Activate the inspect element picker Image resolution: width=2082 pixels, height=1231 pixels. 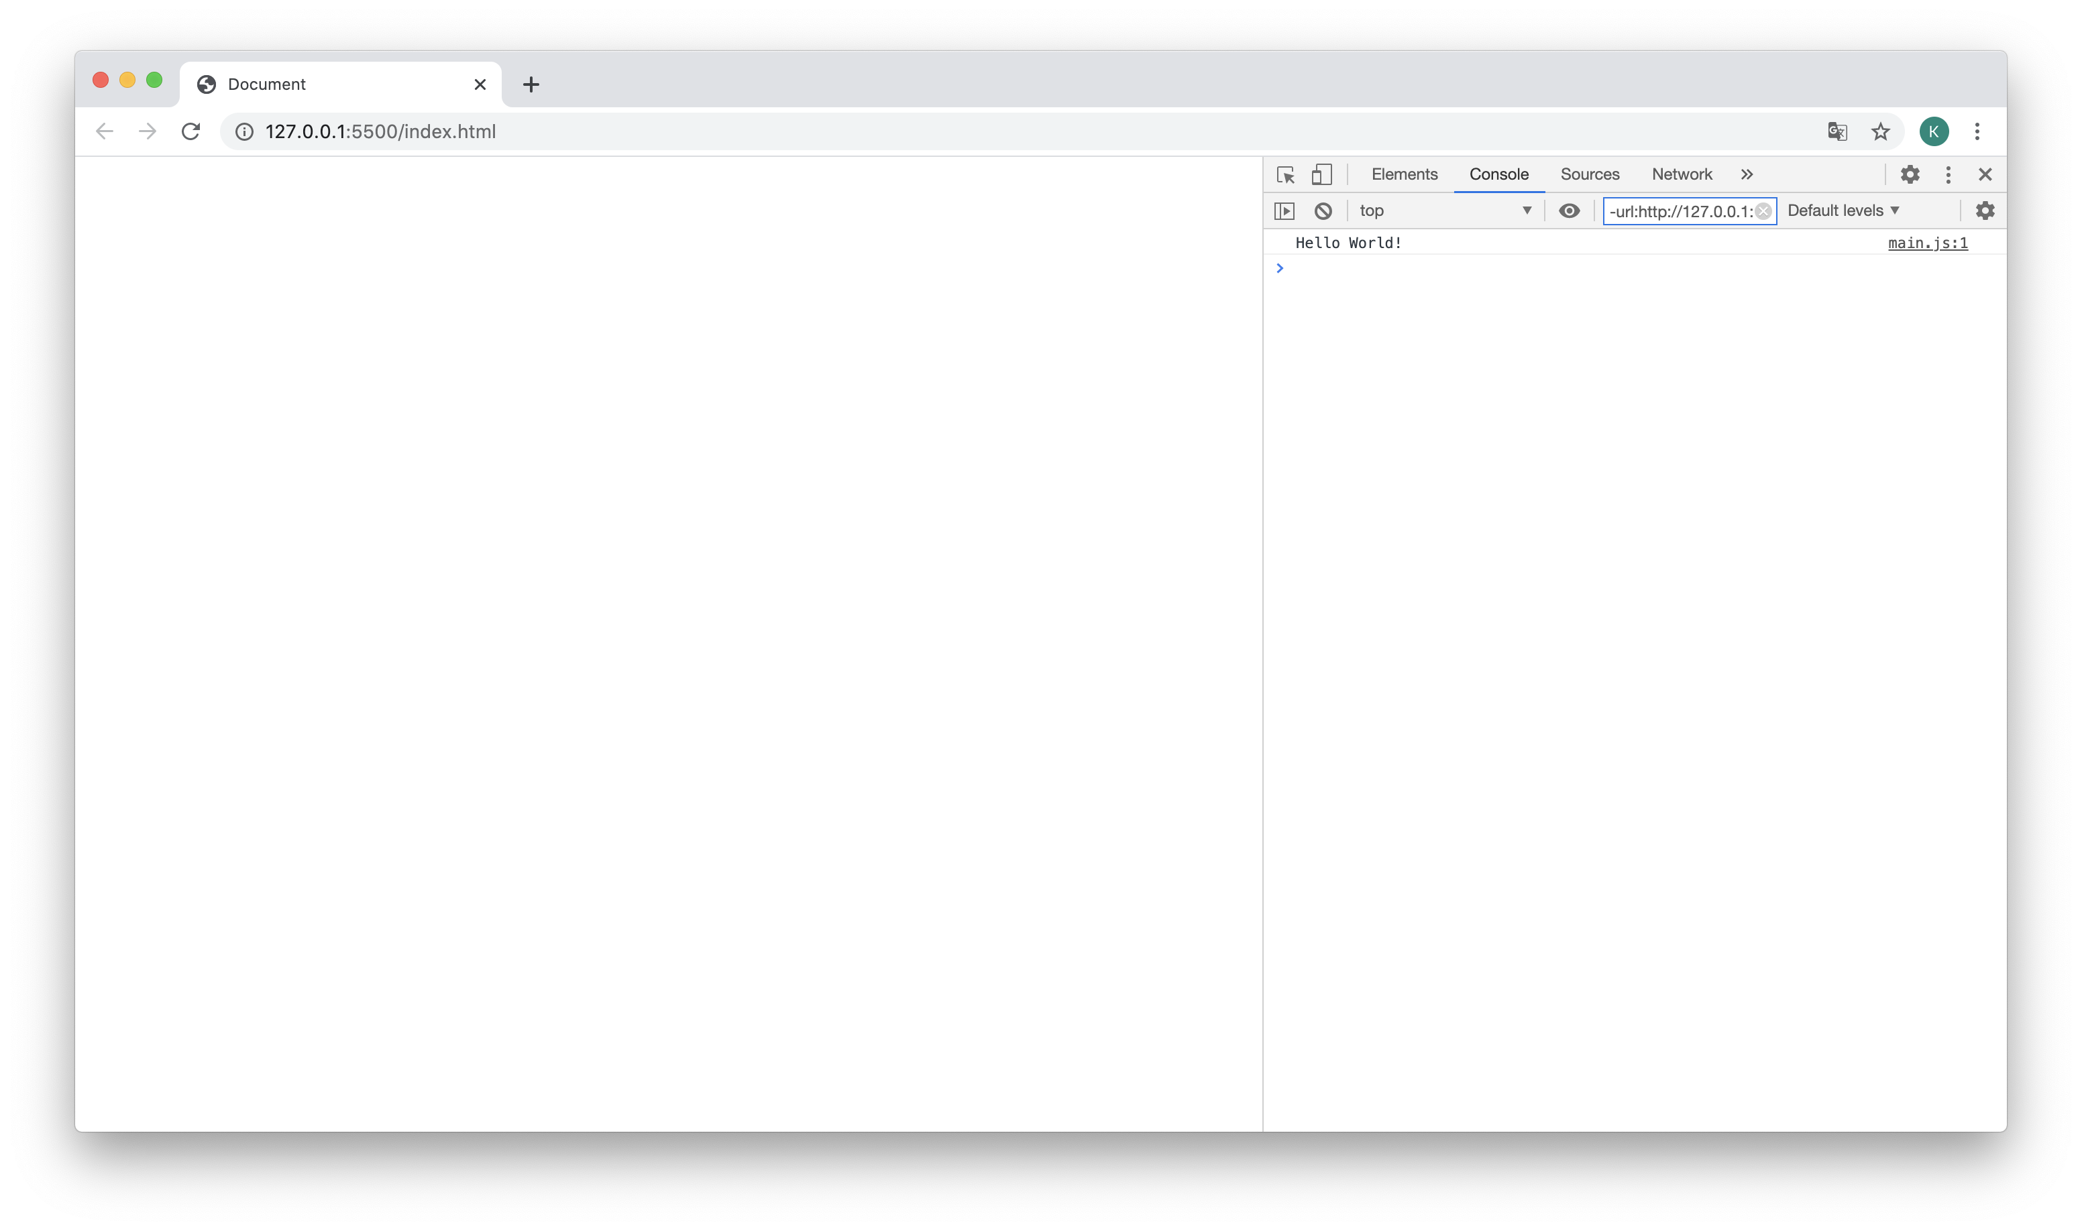pyautogui.click(x=1285, y=174)
